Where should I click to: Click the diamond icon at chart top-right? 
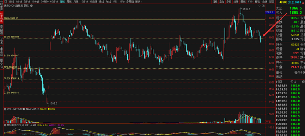click(x=260, y=6)
